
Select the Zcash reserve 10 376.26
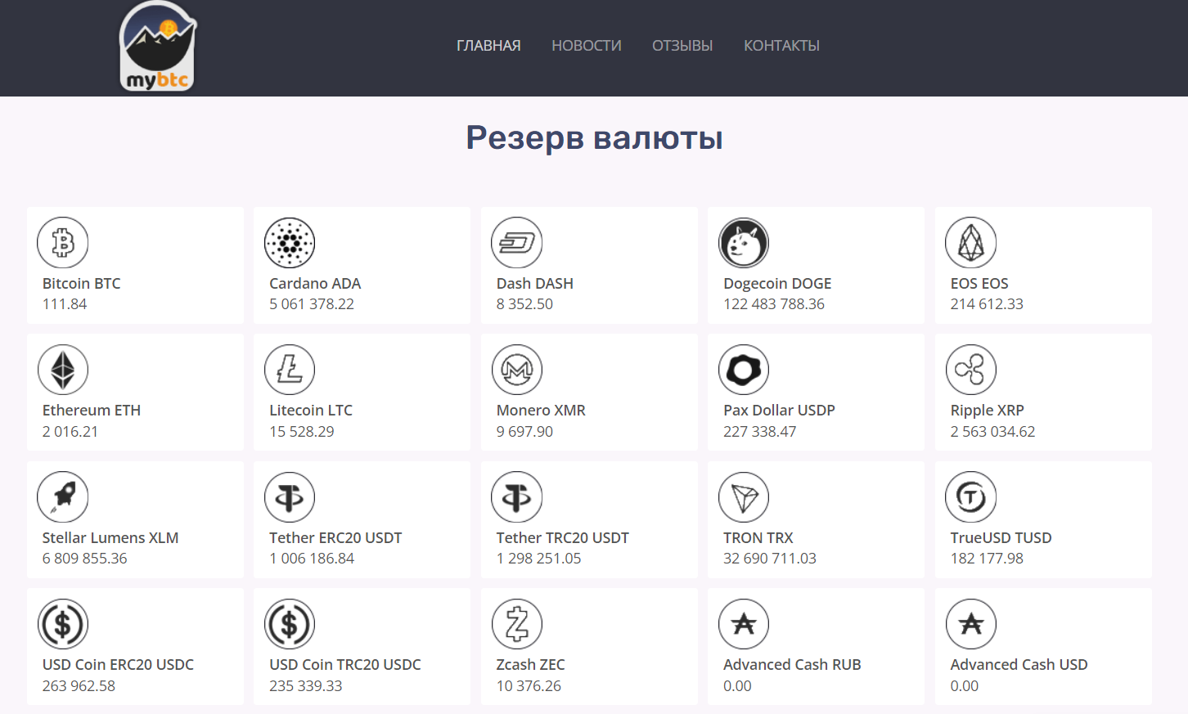[529, 686]
